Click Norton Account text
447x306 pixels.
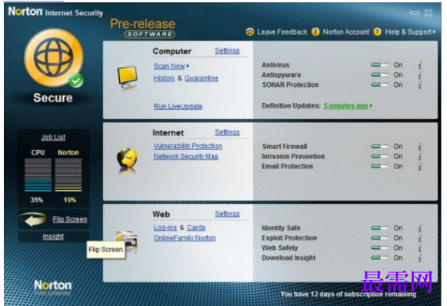pyautogui.click(x=345, y=32)
